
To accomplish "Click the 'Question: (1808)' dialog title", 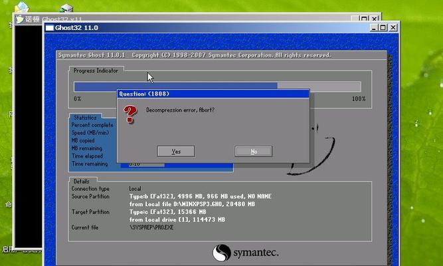I will (x=144, y=94).
